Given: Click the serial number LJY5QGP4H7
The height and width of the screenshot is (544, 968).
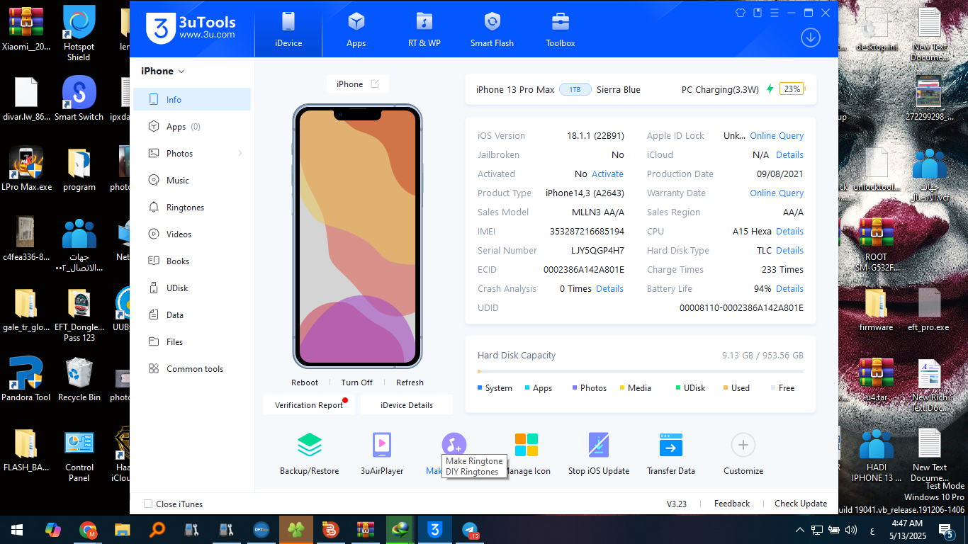Looking at the screenshot, I should click(597, 250).
